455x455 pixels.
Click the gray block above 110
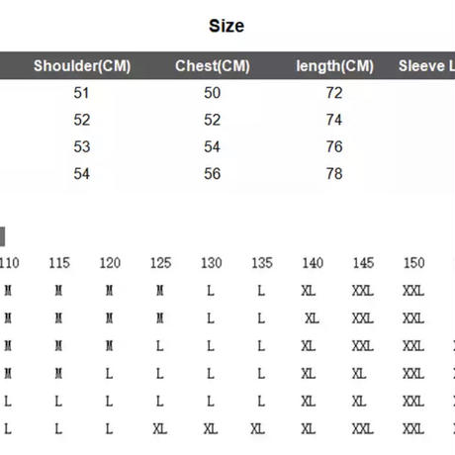coord(2,236)
